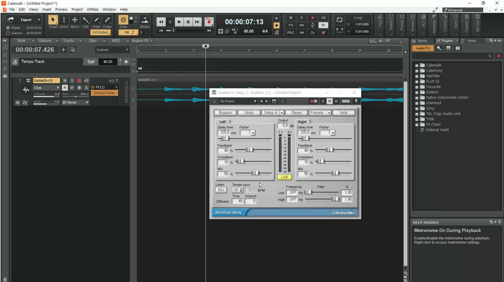Click the Return to Zero transport icon
Image resolution: width=504 pixels, height=282 pixels.
161,30
